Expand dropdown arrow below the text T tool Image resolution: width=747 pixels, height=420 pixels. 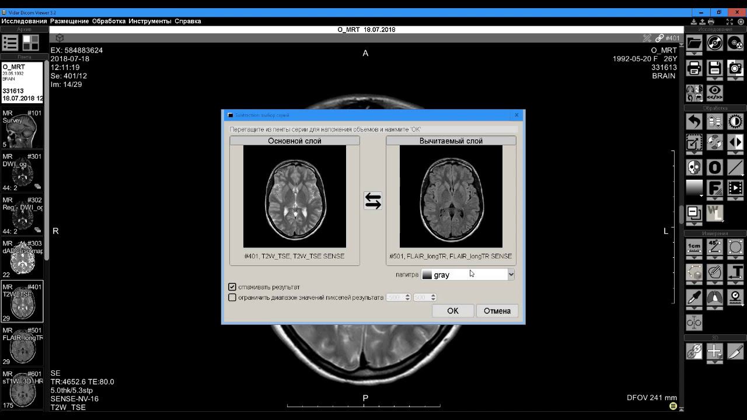tap(735, 283)
